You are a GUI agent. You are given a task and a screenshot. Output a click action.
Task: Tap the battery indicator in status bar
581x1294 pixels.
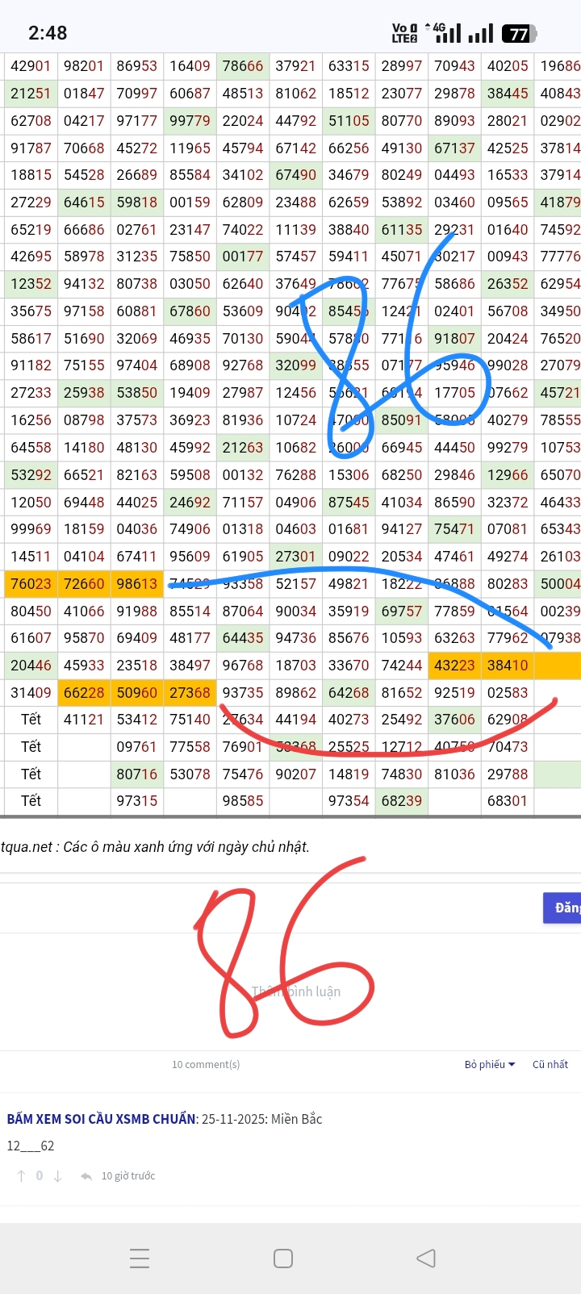pyautogui.click(x=518, y=33)
